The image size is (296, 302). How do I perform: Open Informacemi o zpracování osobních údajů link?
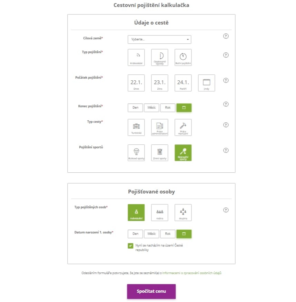coord(192,273)
